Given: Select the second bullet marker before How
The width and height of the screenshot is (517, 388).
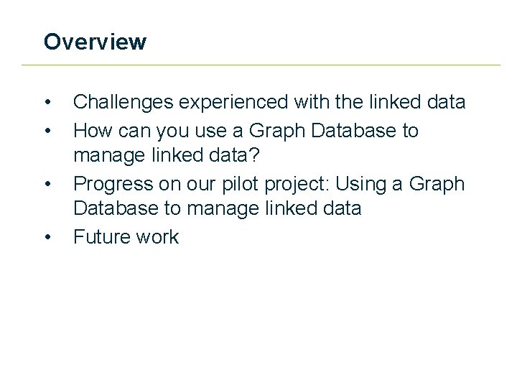Looking at the screenshot, I should pos(48,131).
